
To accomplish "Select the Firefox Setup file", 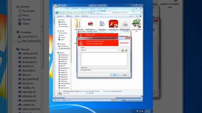I will pyautogui.click(x=102, y=24).
